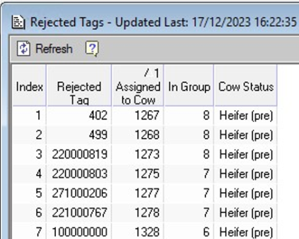Screen dimensions: 299x239
Task: Sort by the Rejected Tag column header
Action: tap(79, 85)
